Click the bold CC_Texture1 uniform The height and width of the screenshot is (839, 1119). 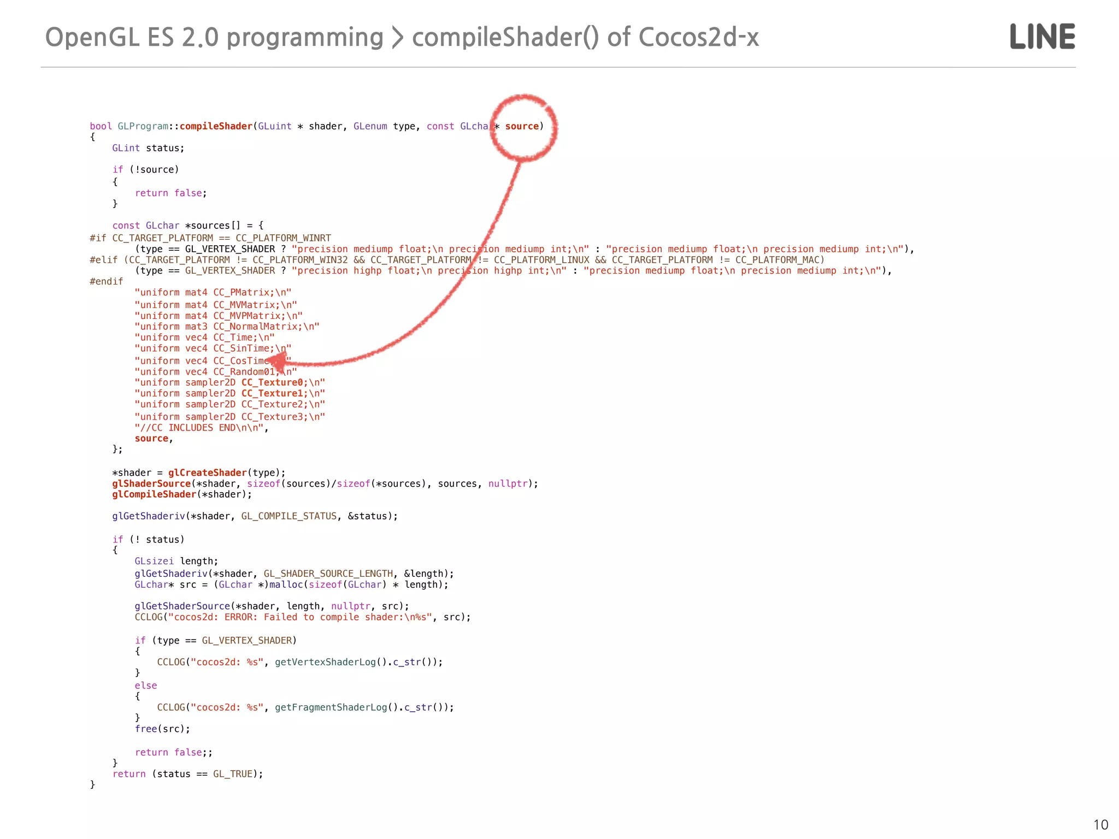(272, 393)
